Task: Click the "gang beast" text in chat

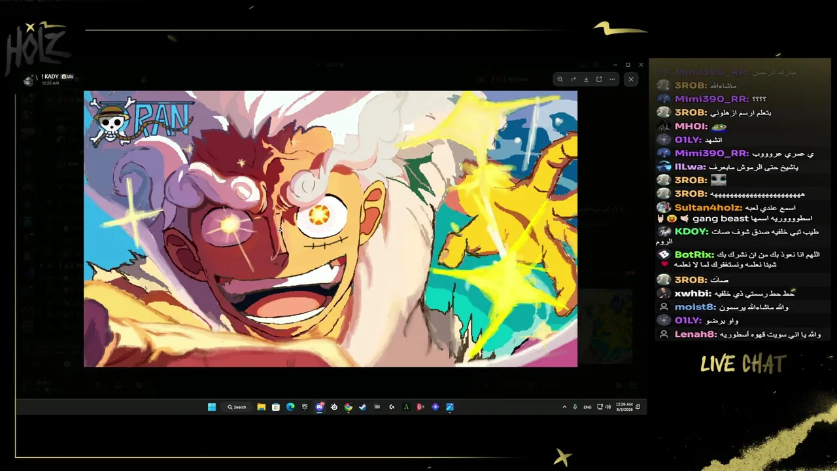Action: (722, 218)
